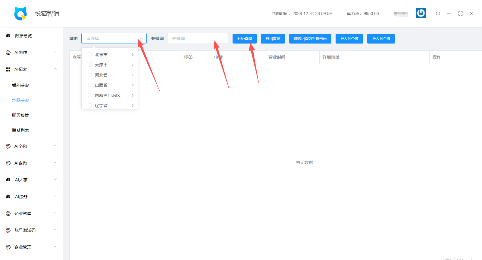Select the 北京市 radio button
The width and height of the screenshot is (482, 260).
click(90, 54)
